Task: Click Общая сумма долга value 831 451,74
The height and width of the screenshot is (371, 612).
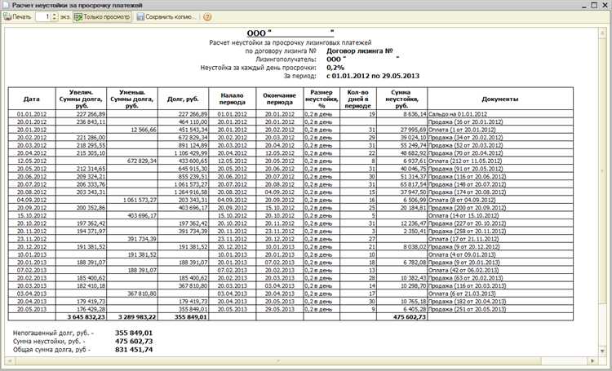Action: [134, 350]
